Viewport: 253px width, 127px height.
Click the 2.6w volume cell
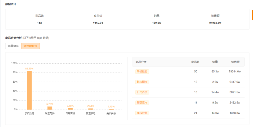[215, 82]
